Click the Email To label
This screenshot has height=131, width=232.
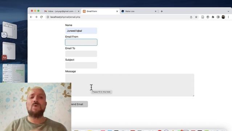[70, 48]
